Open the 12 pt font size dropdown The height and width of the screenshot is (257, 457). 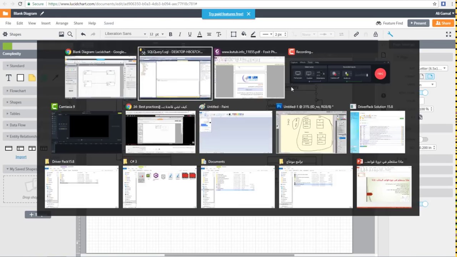click(x=156, y=34)
